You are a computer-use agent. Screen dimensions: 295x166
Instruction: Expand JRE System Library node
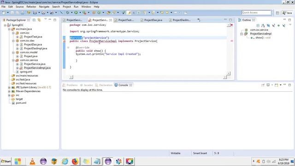pos(9,87)
